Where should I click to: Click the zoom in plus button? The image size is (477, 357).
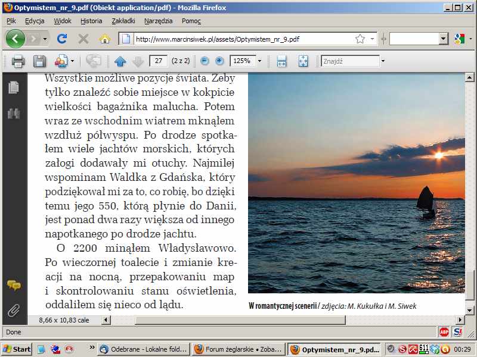tap(219, 61)
